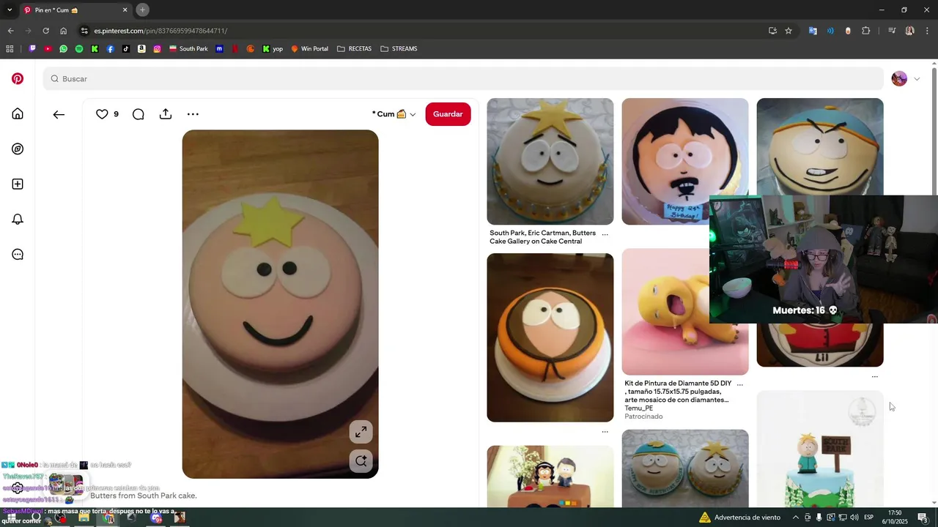Go back with the pin's arrow
The height and width of the screenshot is (527, 938).
point(59,114)
